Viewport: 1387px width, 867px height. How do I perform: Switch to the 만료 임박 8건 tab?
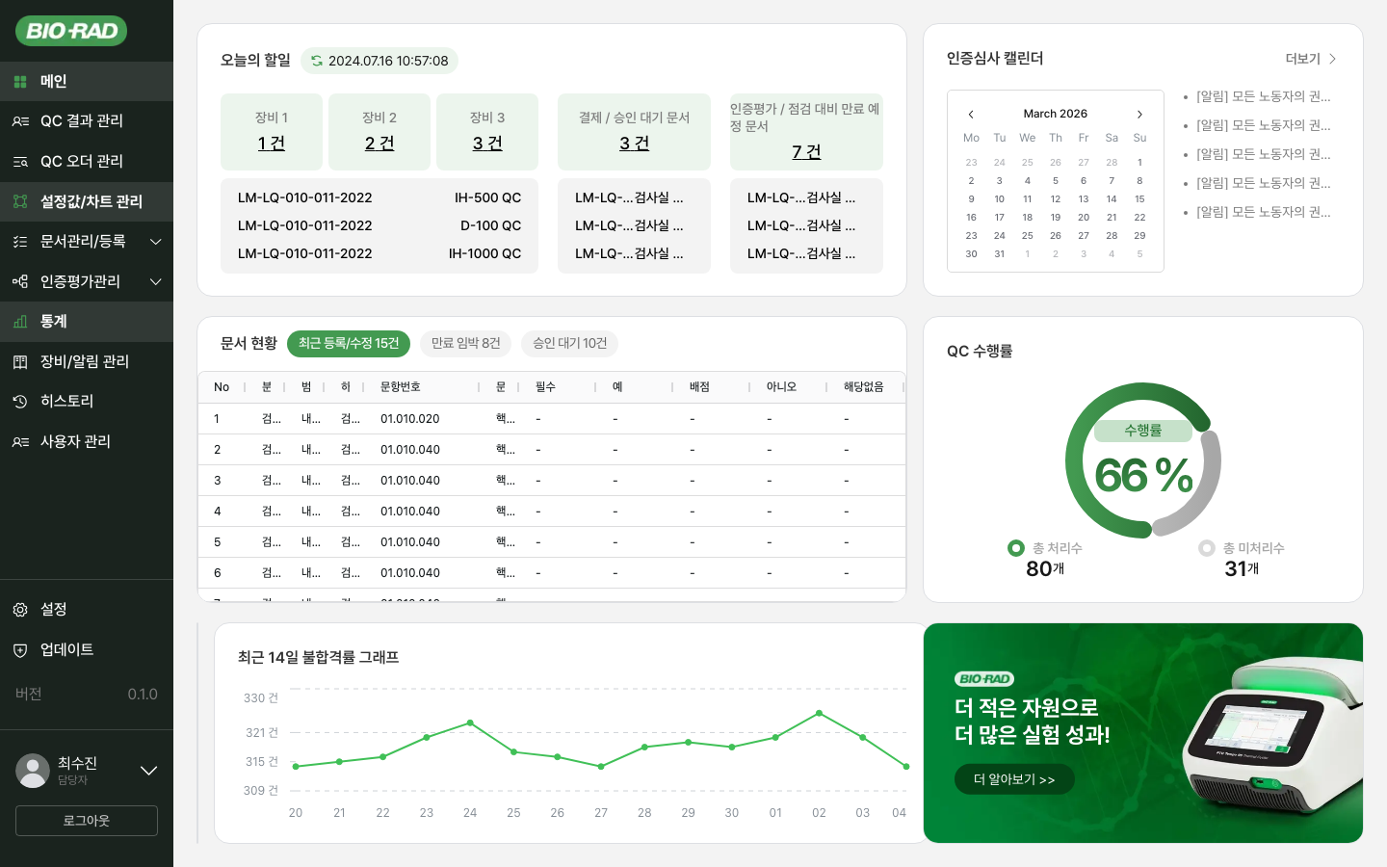465,343
